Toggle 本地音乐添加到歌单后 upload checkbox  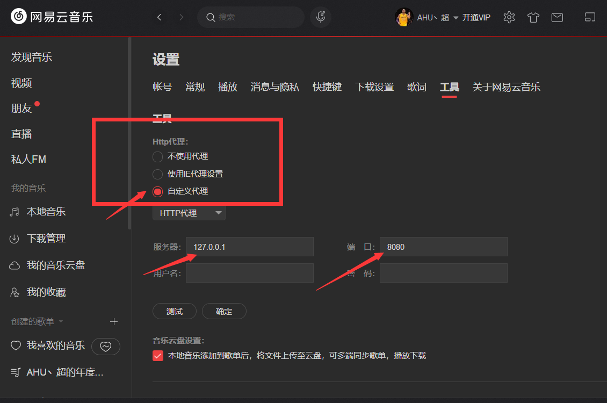(158, 356)
